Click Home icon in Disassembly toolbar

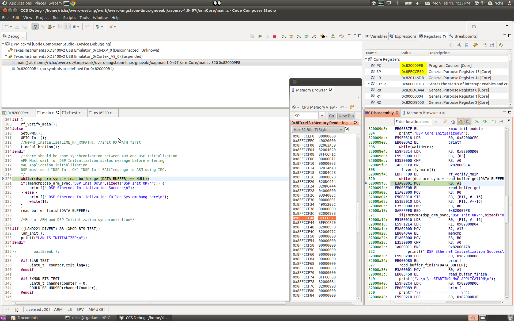(453, 122)
